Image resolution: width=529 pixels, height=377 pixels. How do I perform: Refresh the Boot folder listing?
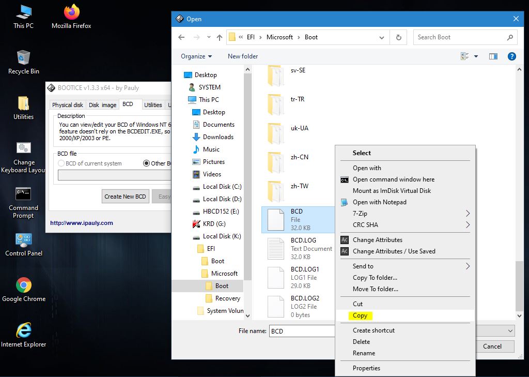coord(398,37)
